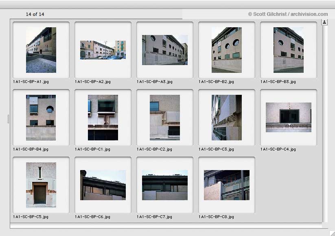Pick thumbnail 1A1-SC-BP-C3.jpg
The height and width of the screenshot is (236, 335).
tap(227, 118)
